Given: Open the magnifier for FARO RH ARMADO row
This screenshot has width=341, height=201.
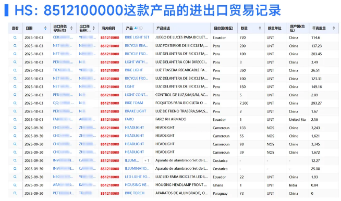Looking at the screenshot, I should point(15,120).
